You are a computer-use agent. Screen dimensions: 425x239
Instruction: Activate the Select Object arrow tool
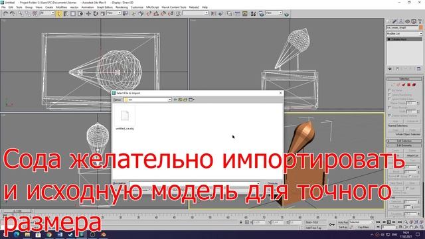(x=59, y=14)
